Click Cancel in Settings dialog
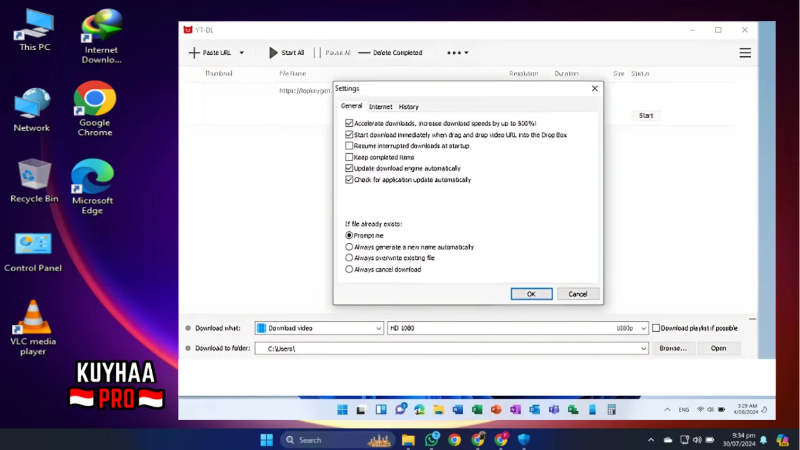This screenshot has width=800, height=450. pos(577,294)
